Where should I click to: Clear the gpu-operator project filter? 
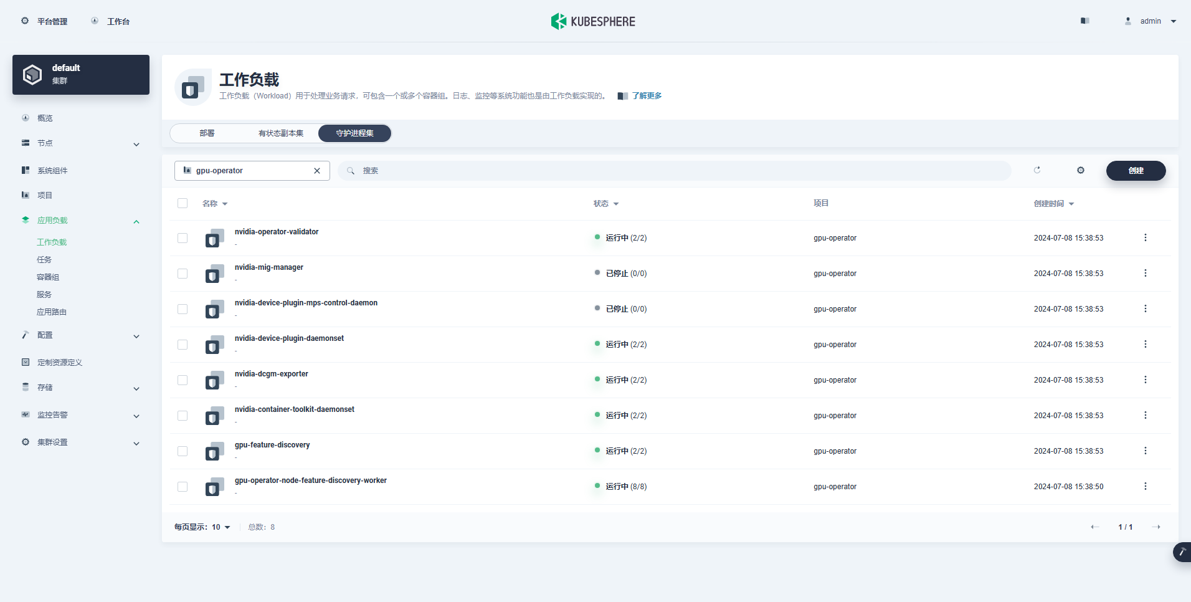pyautogui.click(x=317, y=171)
